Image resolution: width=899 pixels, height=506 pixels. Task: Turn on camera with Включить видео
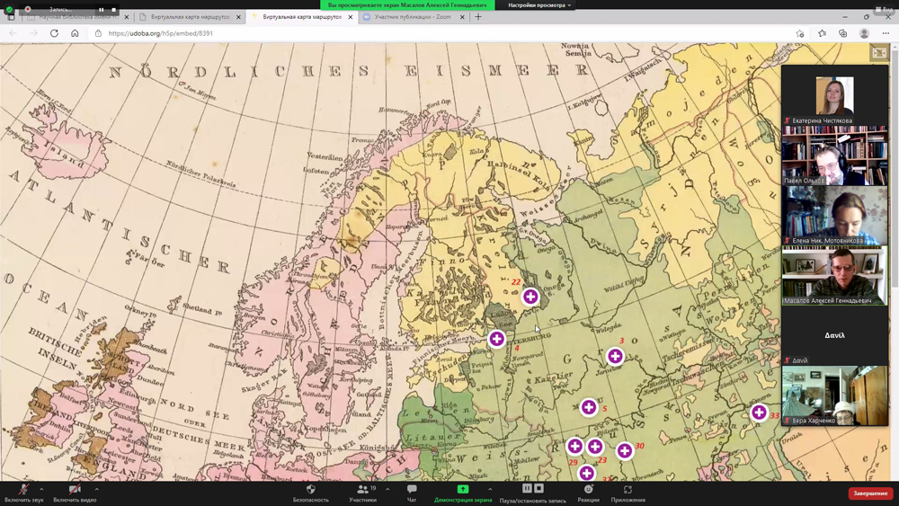pyautogui.click(x=75, y=491)
